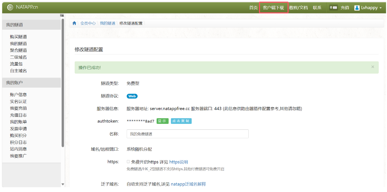The width and height of the screenshot is (387, 192).
Task: Click the sidebar scroll down arrow
Action: click(63, 184)
